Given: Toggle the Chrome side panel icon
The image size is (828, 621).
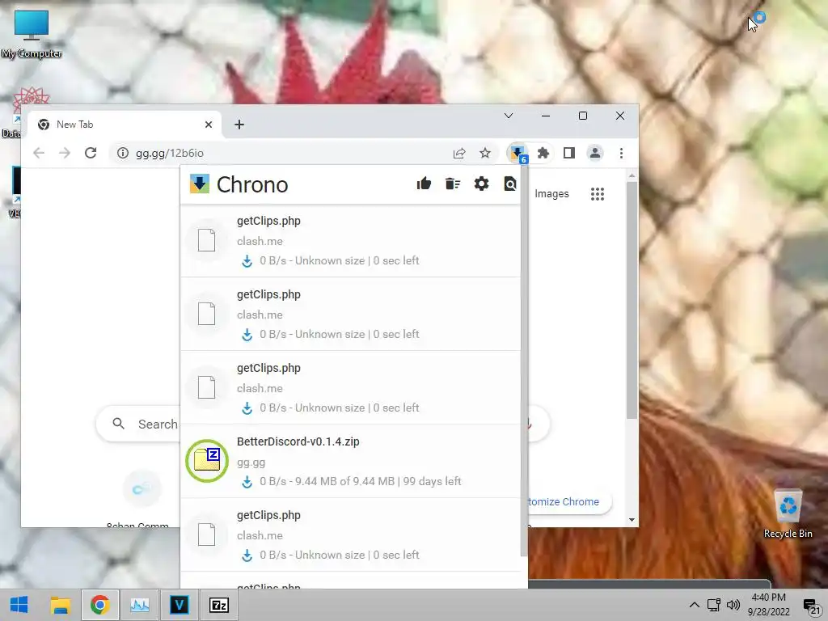Looking at the screenshot, I should [568, 153].
